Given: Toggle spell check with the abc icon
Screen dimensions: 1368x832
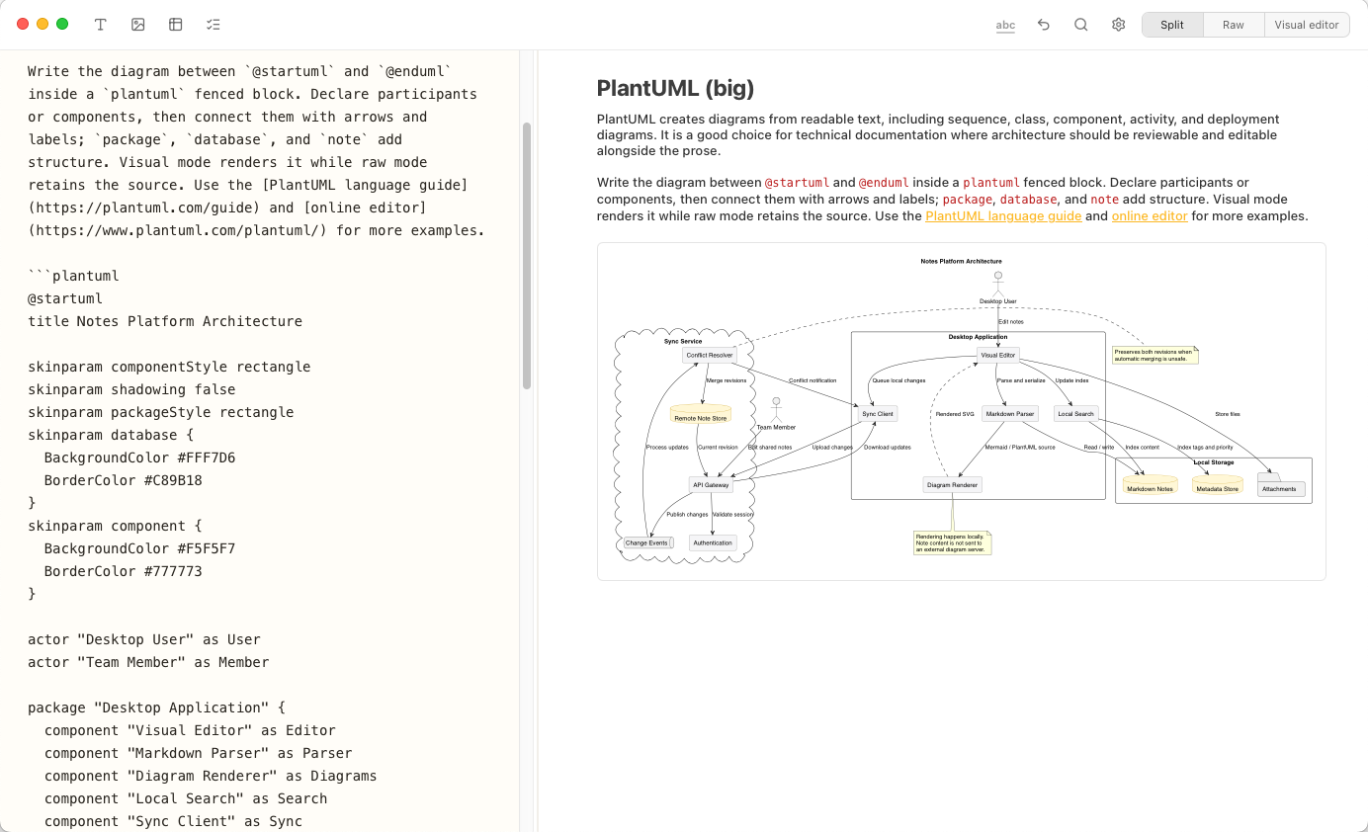Looking at the screenshot, I should click(x=1005, y=25).
